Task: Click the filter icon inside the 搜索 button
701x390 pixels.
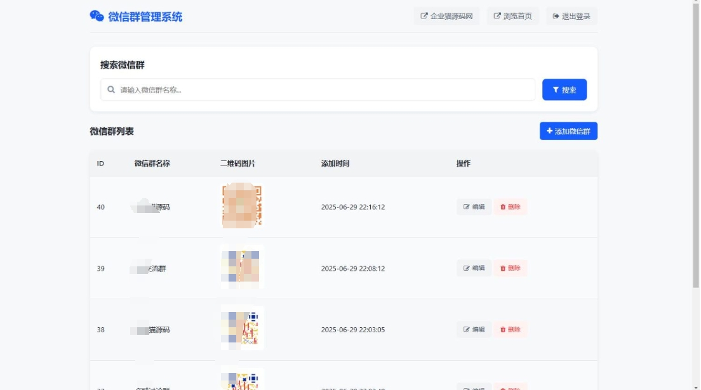Action: click(556, 89)
